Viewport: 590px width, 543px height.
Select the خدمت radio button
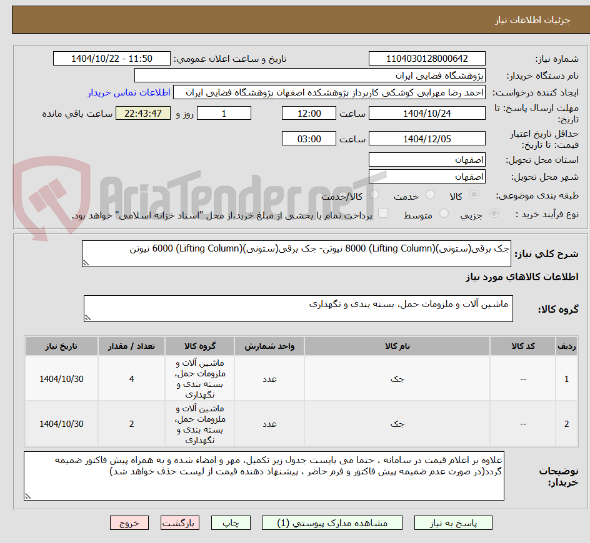[431, 194]
